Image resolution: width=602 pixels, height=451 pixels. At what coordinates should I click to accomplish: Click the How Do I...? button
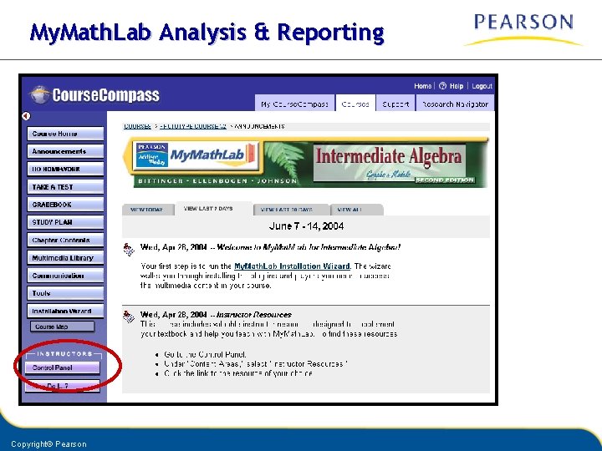62,386
